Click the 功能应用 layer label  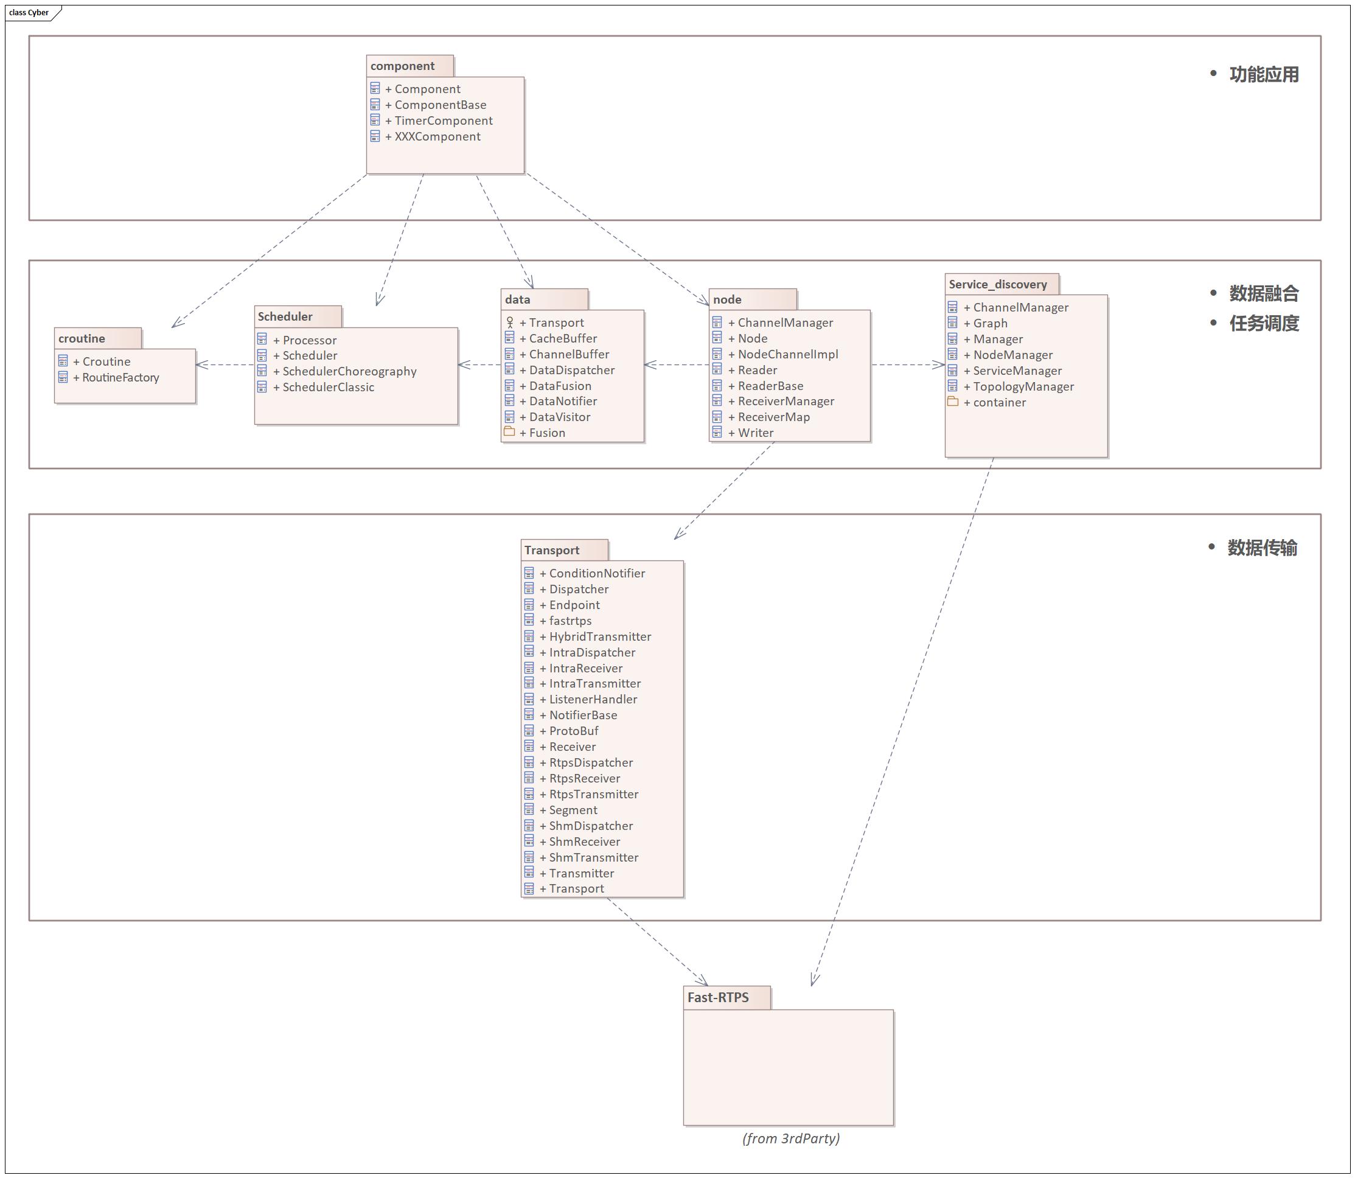point(1264,74)
